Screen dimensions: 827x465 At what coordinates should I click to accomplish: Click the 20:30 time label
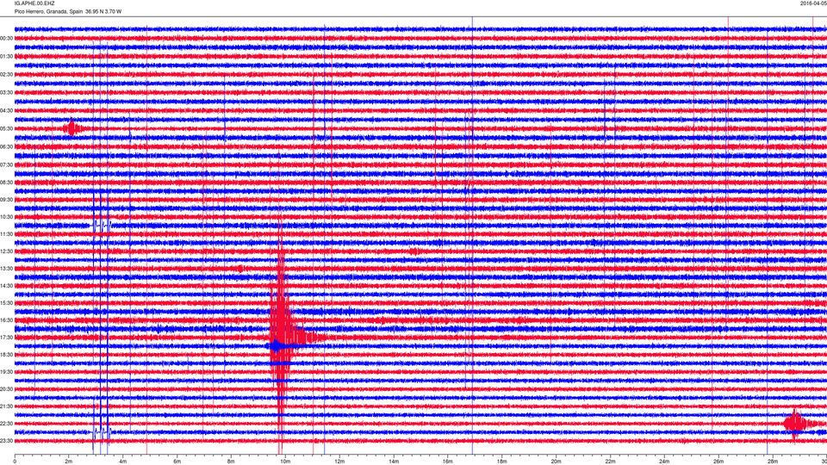pos(6,389)
